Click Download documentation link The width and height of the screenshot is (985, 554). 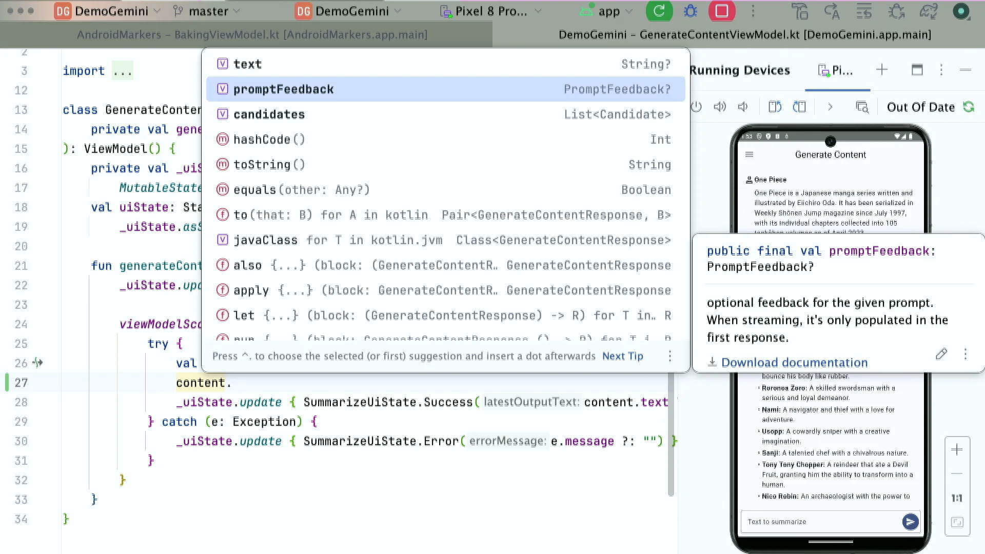pos(794,363)
